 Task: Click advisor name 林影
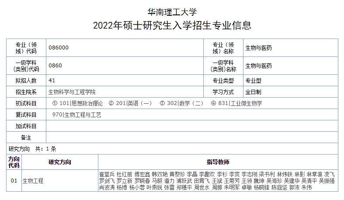click(300, 174)
